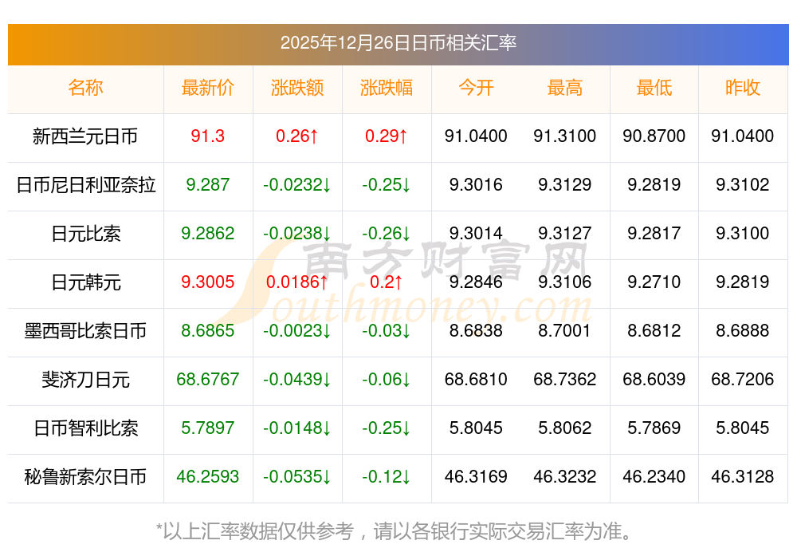
Task: Select the 日币智利比索 row name
Action: tap(85, 428)
